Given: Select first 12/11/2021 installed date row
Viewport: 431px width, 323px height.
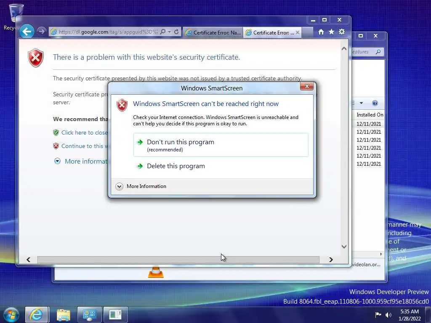Looking at the screenshot, I should pos(369,124).
